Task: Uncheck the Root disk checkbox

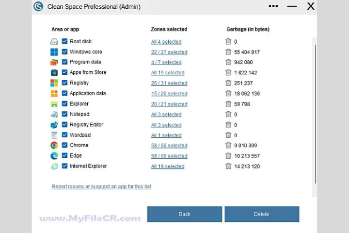Action: pos(64,41)
